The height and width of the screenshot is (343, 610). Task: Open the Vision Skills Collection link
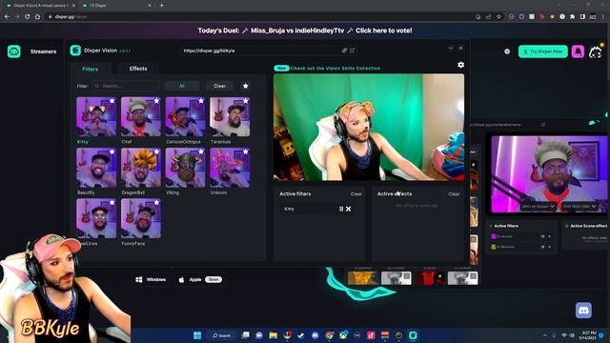(x=335, y=68)
